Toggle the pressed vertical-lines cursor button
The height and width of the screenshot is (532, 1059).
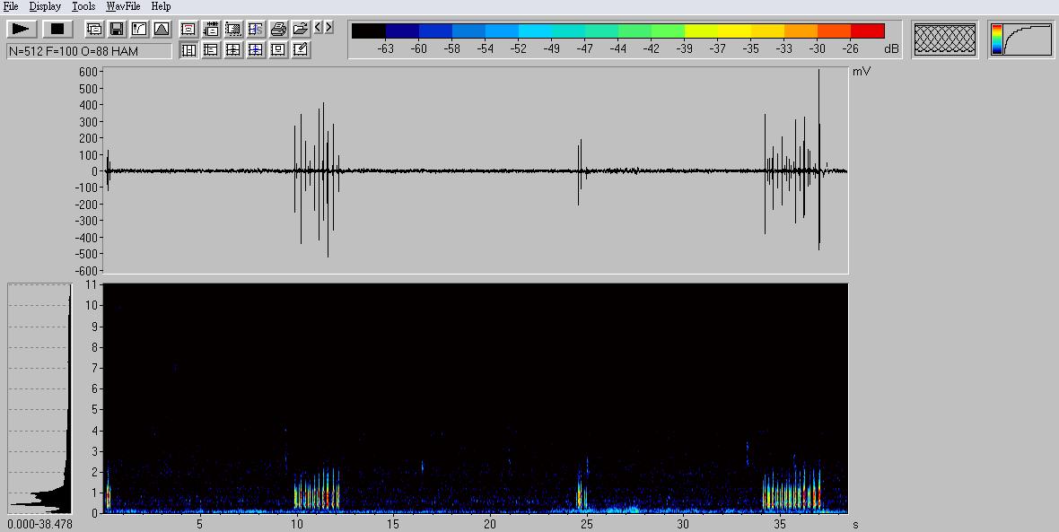click(x=188, y=50)
